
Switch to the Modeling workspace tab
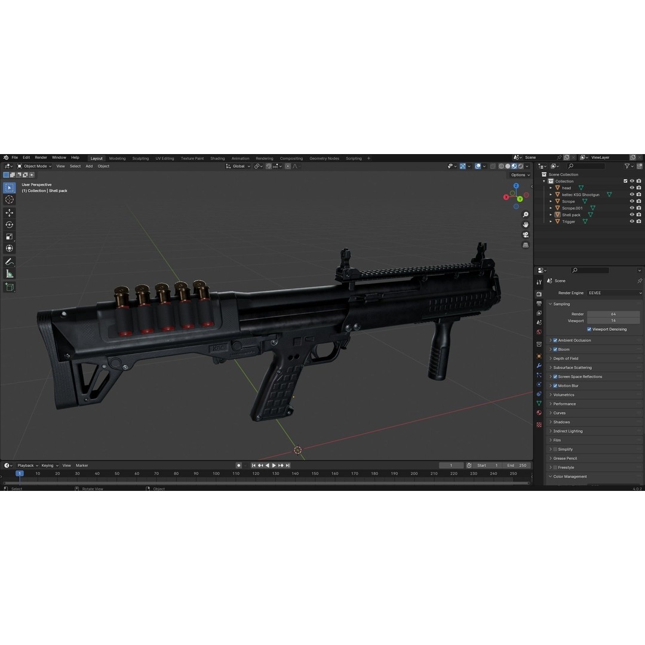(x=117, y=158)
